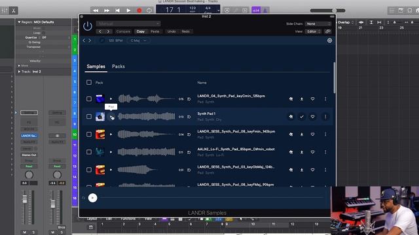
Task: Open the Overlap dropdown in piano roll
Action: (346, 22)
